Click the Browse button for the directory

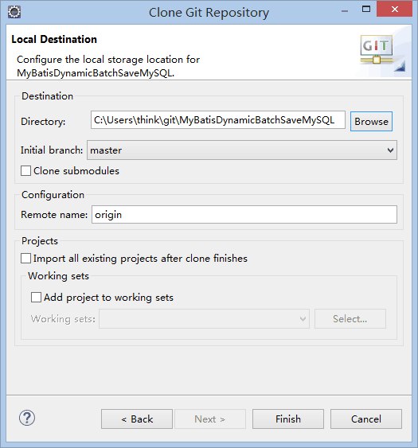(x=371, y=122)
